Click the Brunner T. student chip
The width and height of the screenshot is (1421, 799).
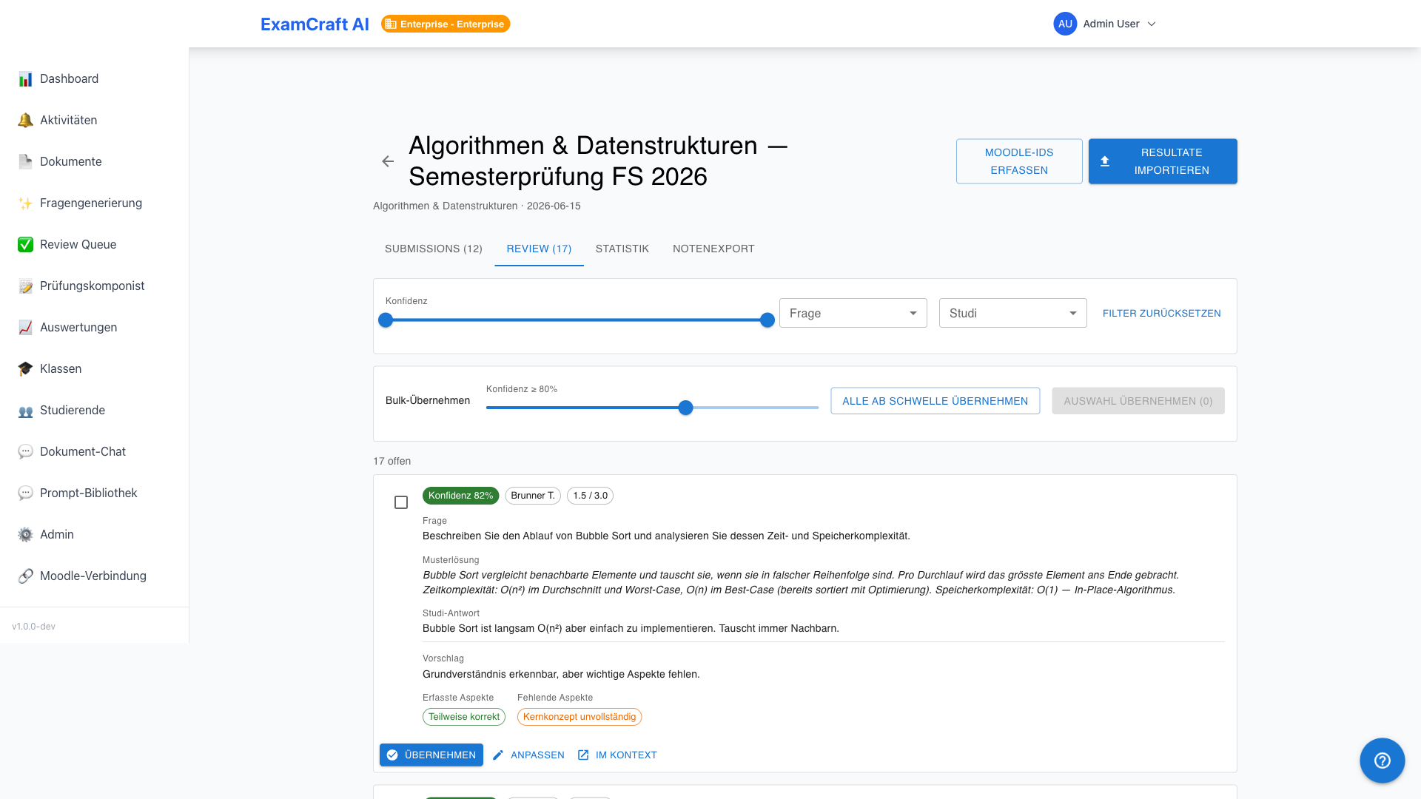[x=533, y=496]
